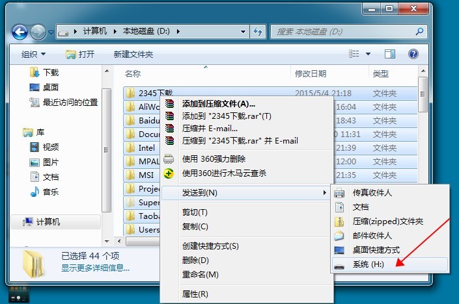Toggle the preview pane icon
Screen dimensions: 459x304
click(x=389, y=54)
